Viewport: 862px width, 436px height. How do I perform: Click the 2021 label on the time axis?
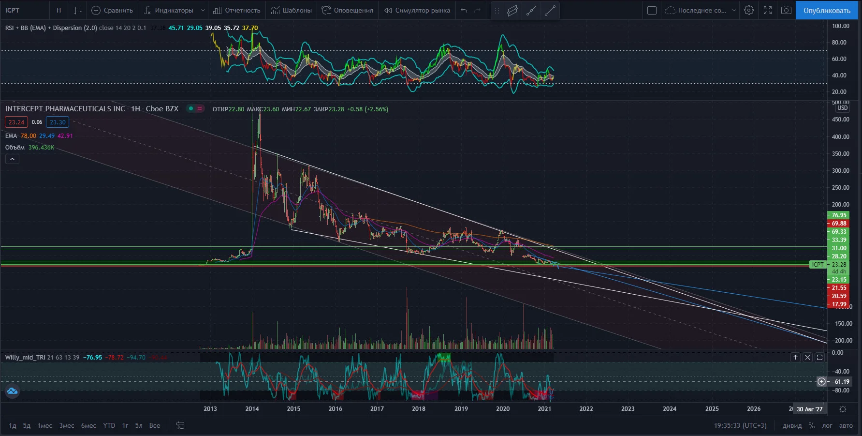coord(544,409)
